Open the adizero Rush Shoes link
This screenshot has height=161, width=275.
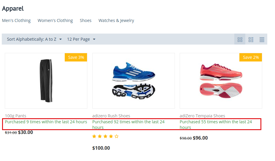111,116
